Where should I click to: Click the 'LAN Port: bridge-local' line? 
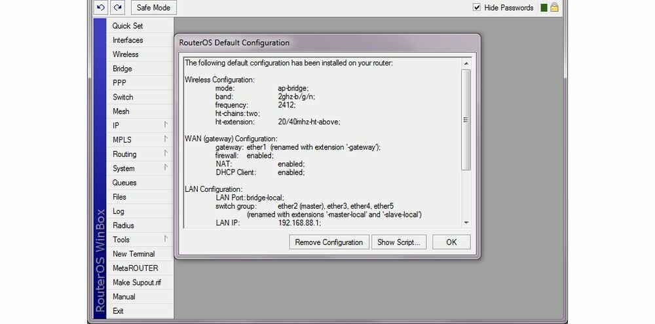250,198
